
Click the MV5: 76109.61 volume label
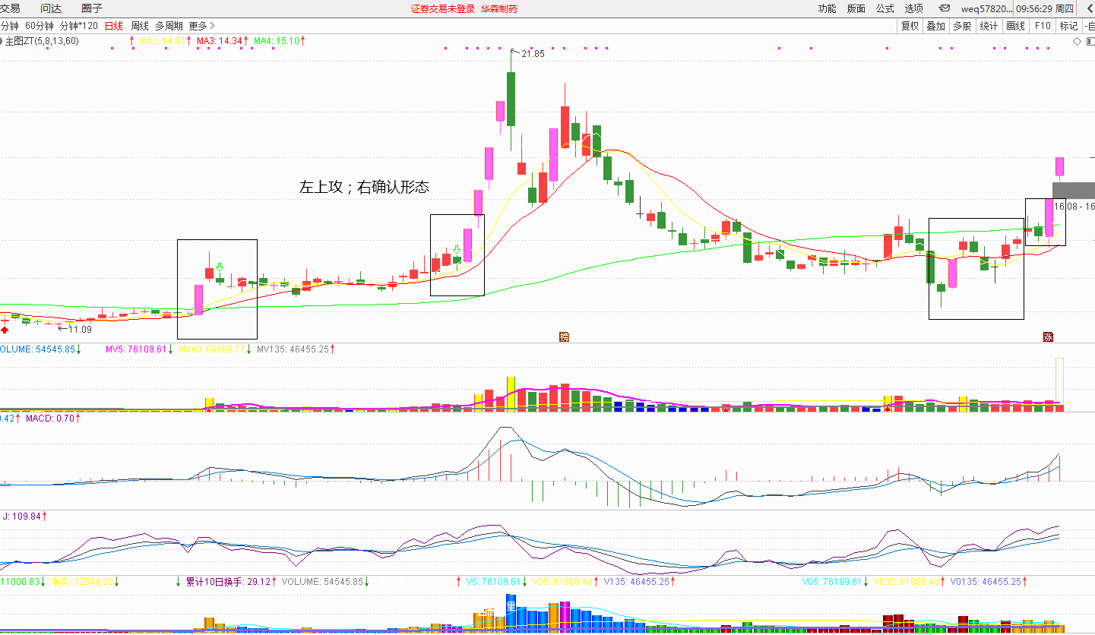pyautogui.click(x=136, y=349)
